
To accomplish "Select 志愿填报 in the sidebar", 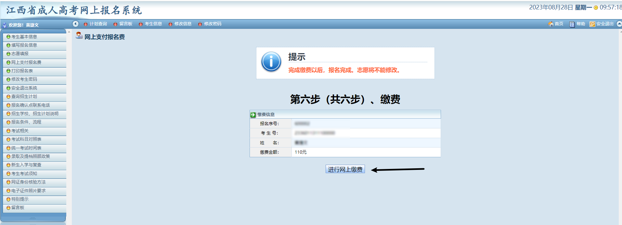I will tap(20, 53).
